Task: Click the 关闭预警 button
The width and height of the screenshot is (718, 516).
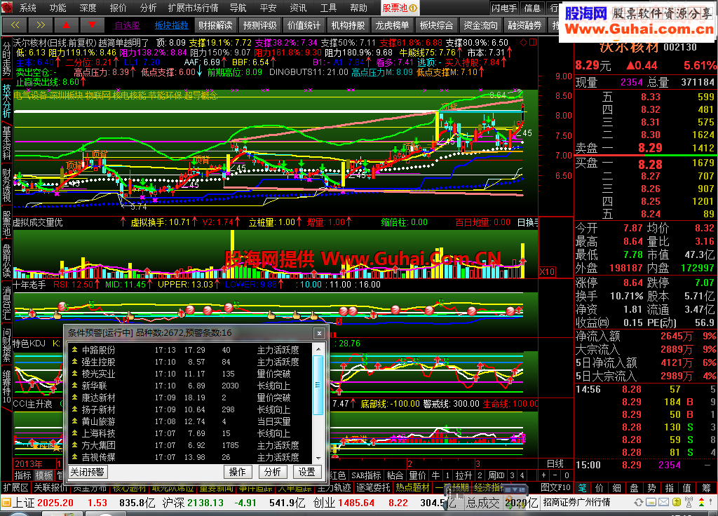Action: [88, 472]
